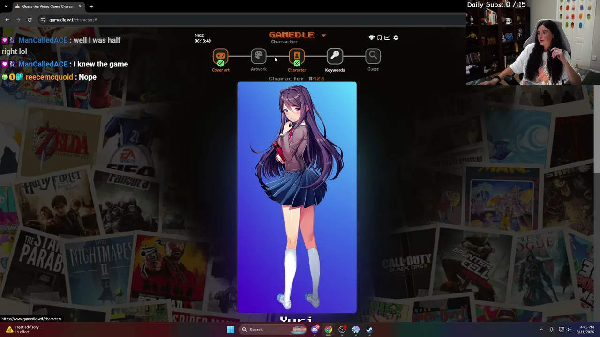
Task: Click the 'Character #423' heading text
Action: [x=296, y=79]
